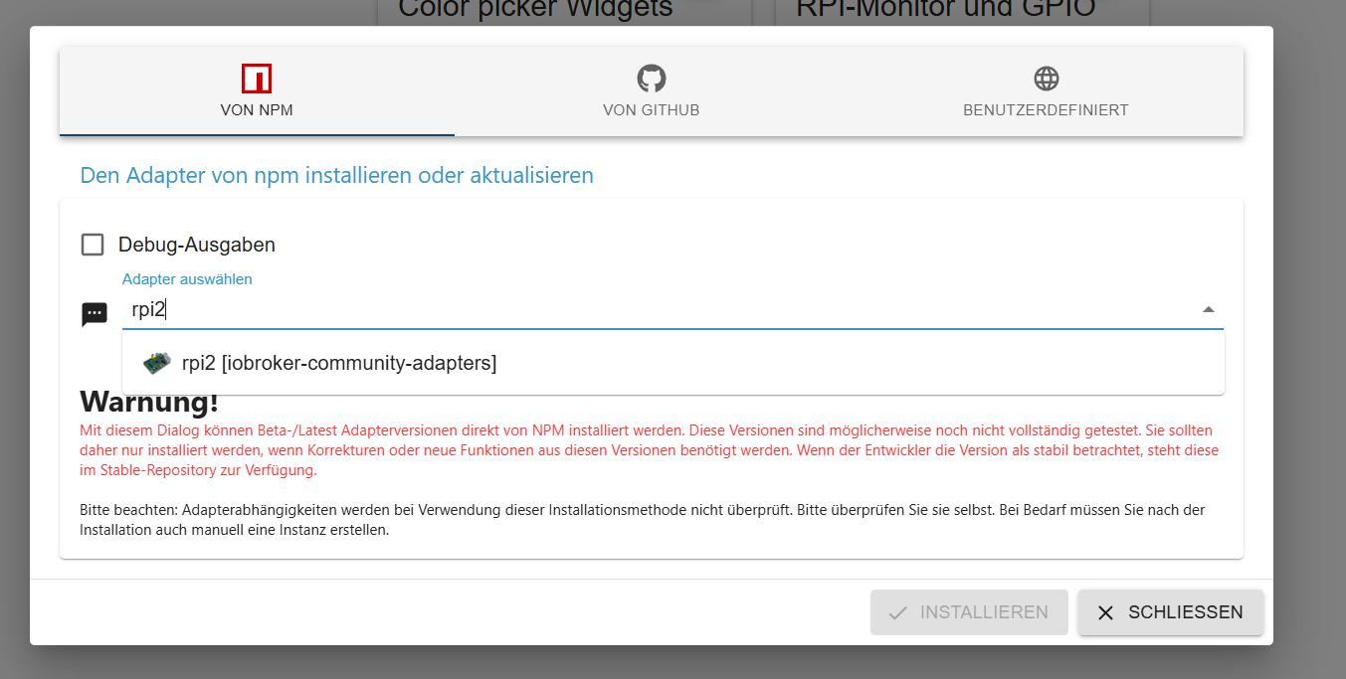Click the 'Bitte beachten' dependency note
The image size is (1346, 679).
coord(643,520)
